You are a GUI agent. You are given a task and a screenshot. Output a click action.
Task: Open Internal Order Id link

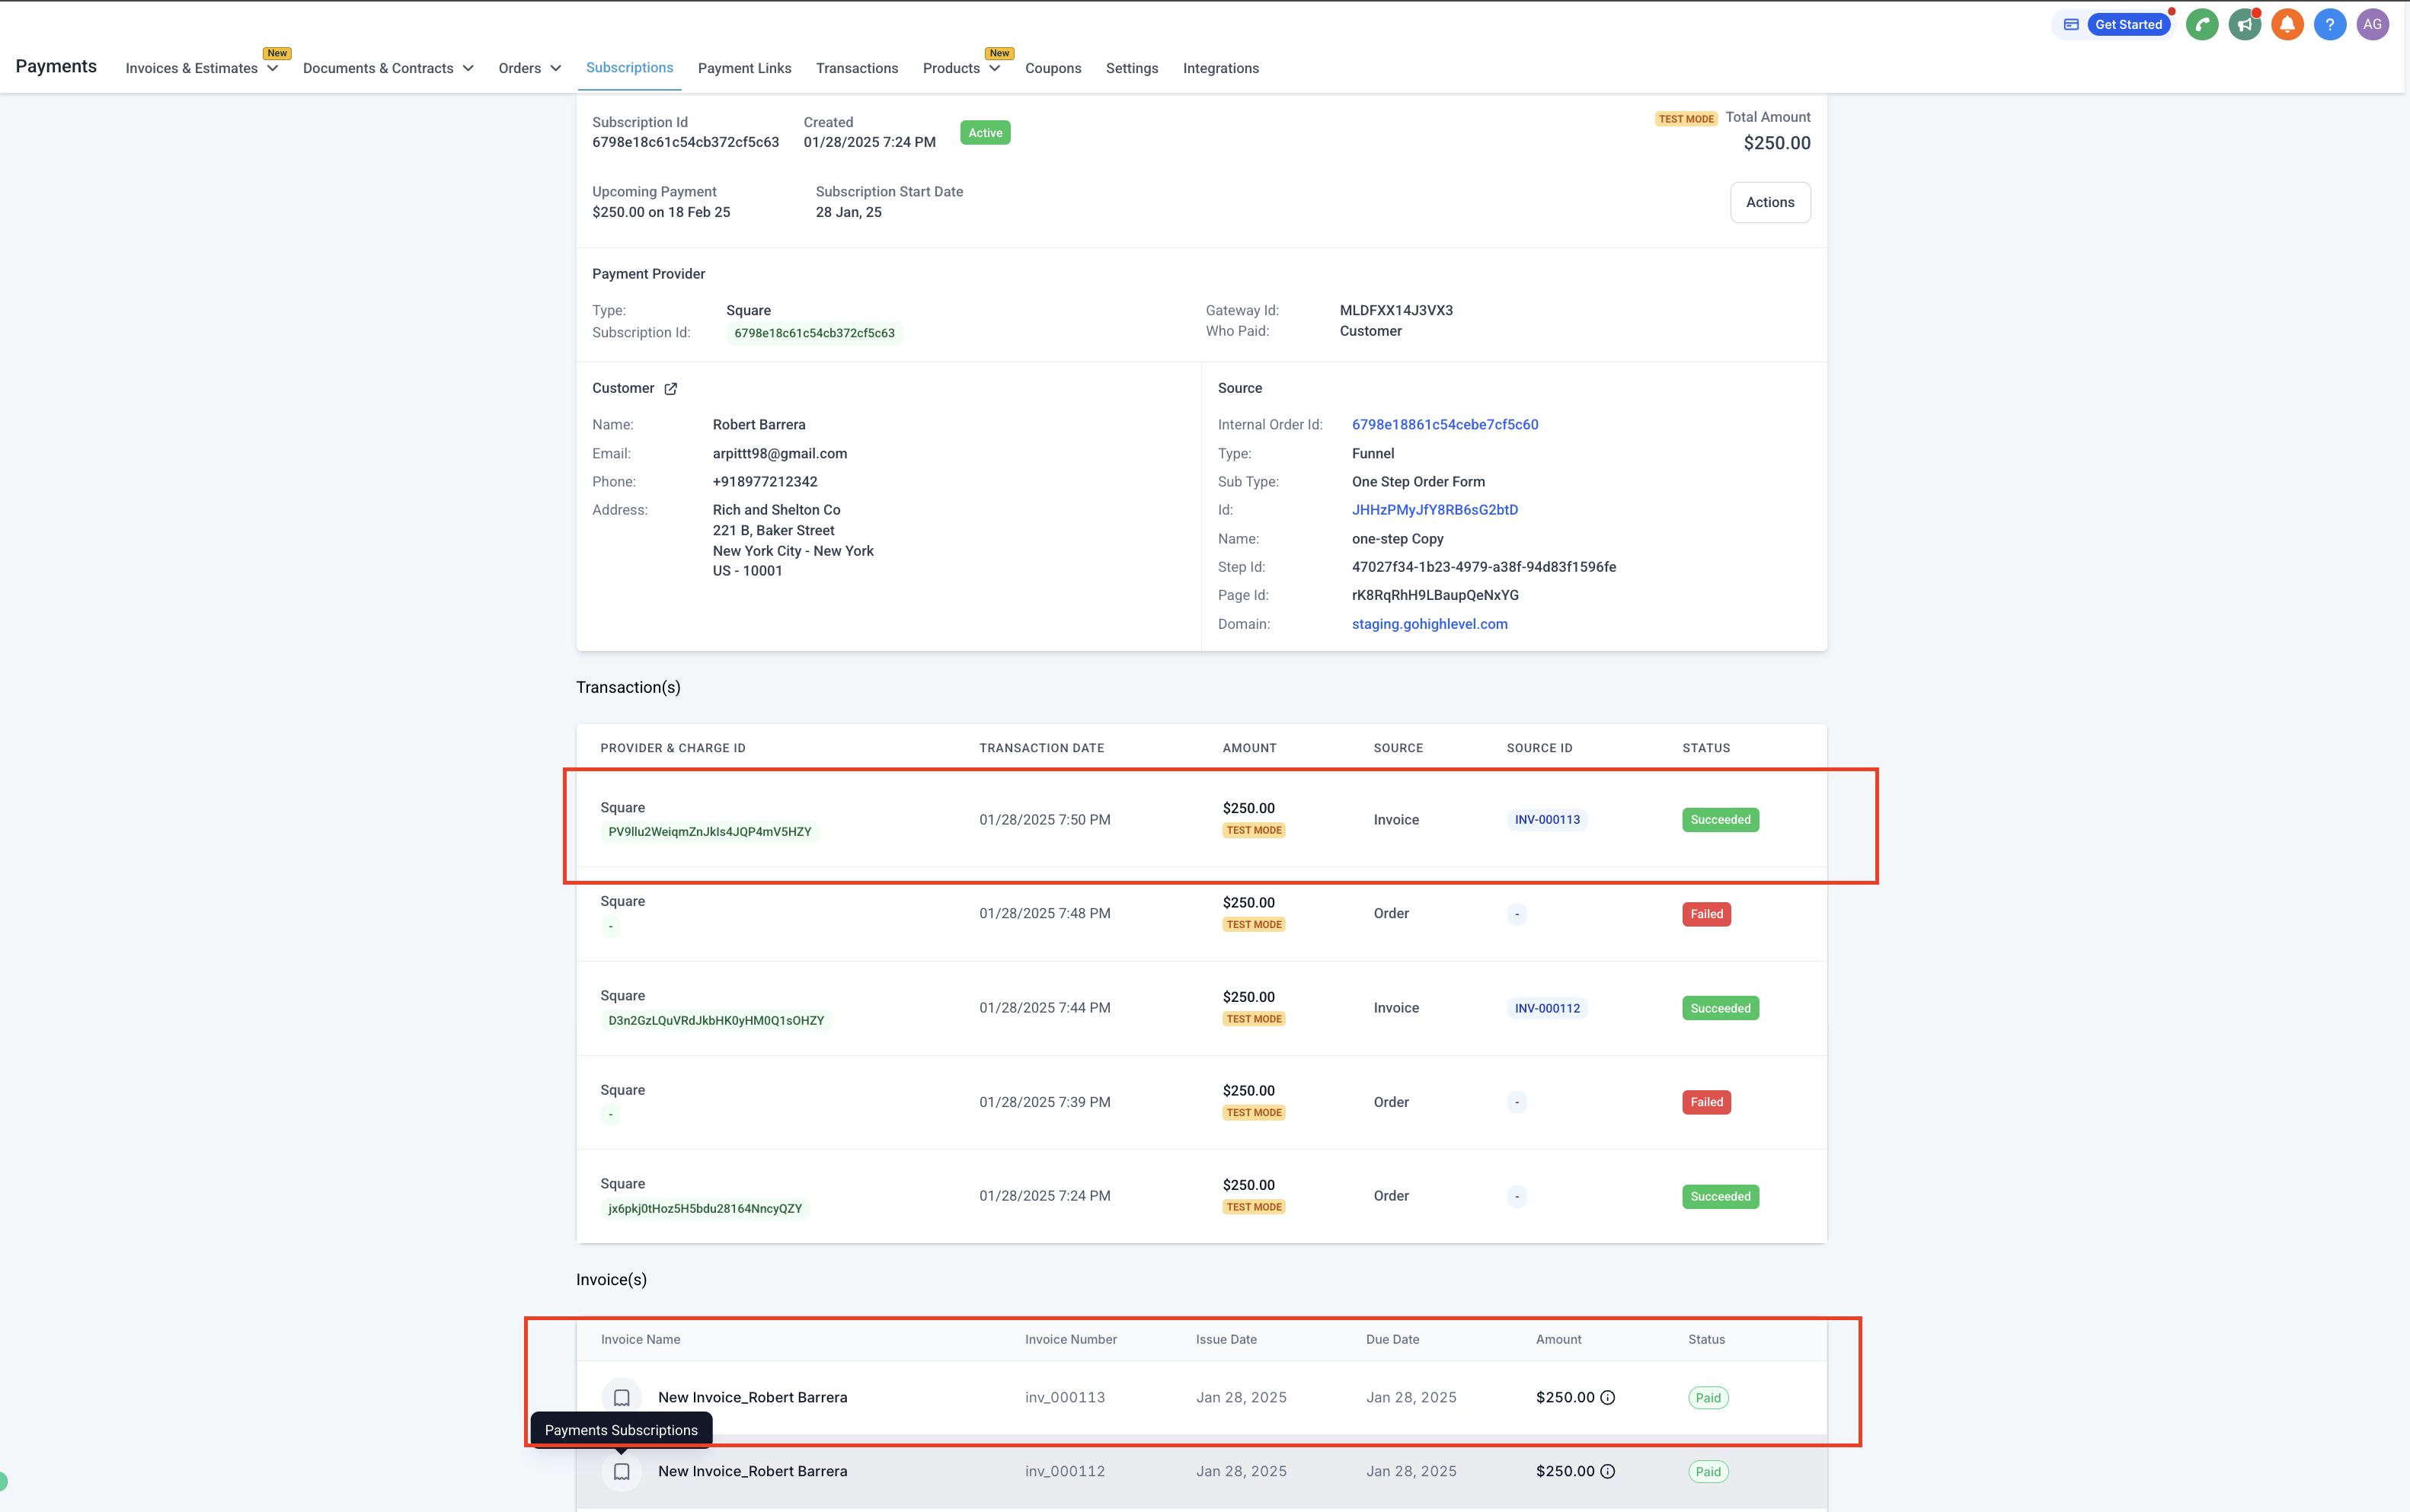pos(1445,425)
